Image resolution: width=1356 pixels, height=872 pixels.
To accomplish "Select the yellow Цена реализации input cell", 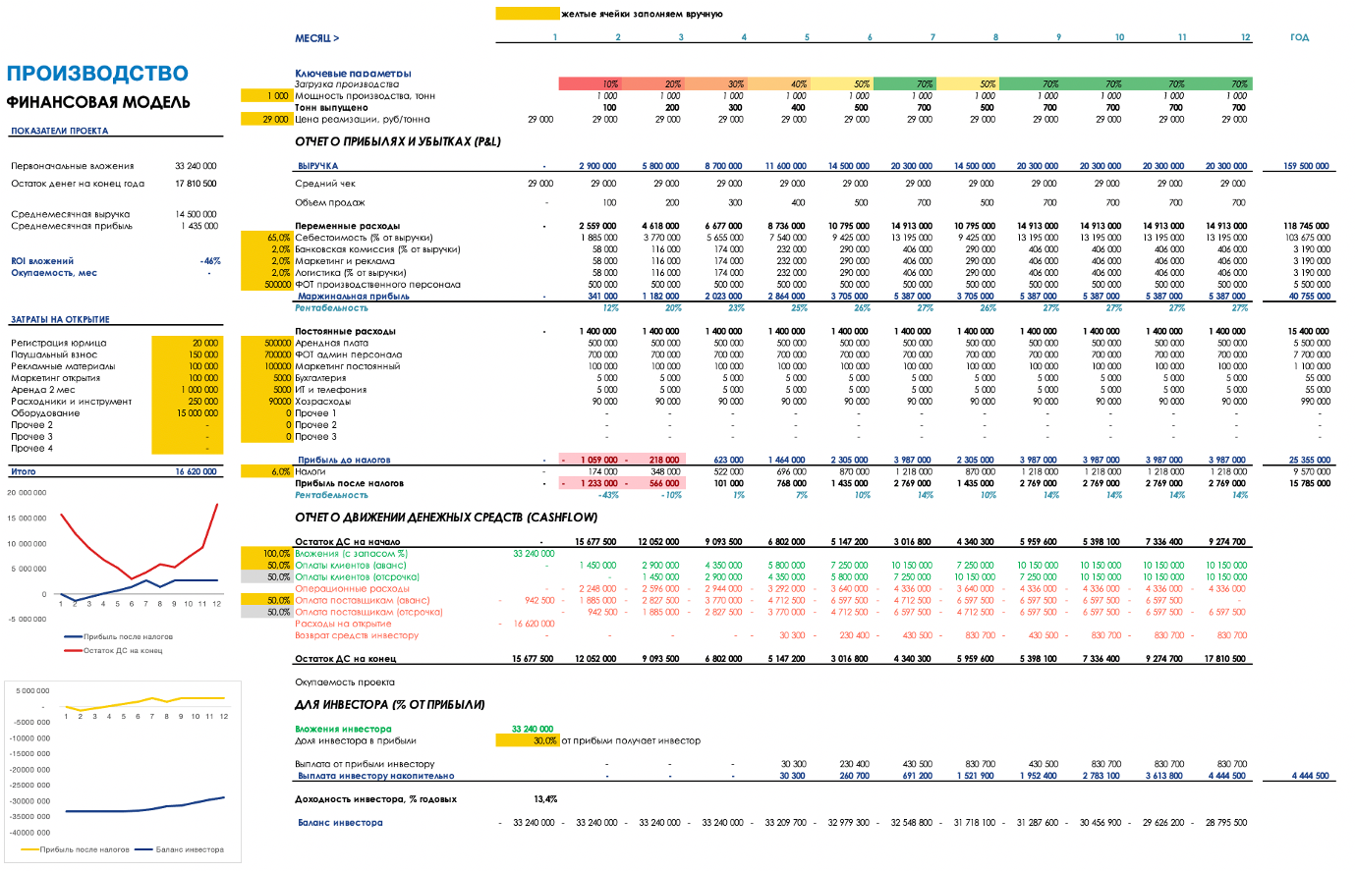I will [x=266, y=120].
